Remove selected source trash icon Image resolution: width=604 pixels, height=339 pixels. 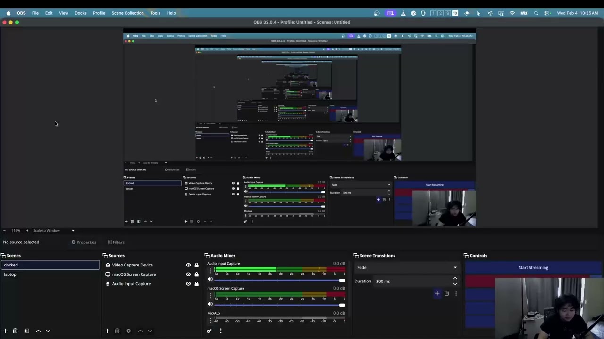[x=117, y=331]
